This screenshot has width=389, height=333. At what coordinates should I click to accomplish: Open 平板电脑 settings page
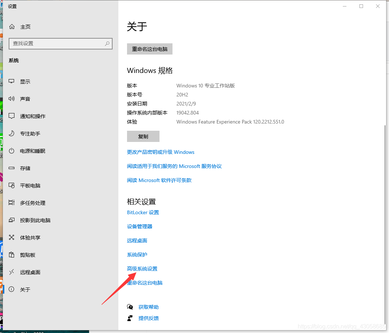pyautogui.click(x=30, y=186)
